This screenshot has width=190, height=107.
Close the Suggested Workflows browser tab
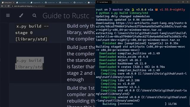[42, 3]
